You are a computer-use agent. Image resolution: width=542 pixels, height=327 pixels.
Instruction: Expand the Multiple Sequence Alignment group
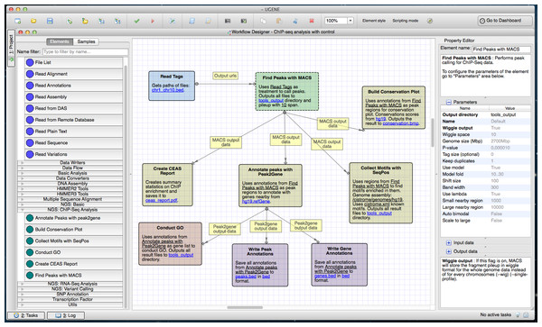(x=70, y=199)
